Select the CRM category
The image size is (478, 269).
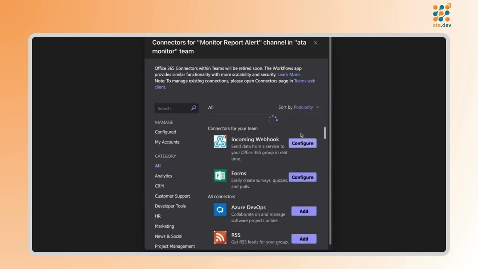tap(159, 186)
